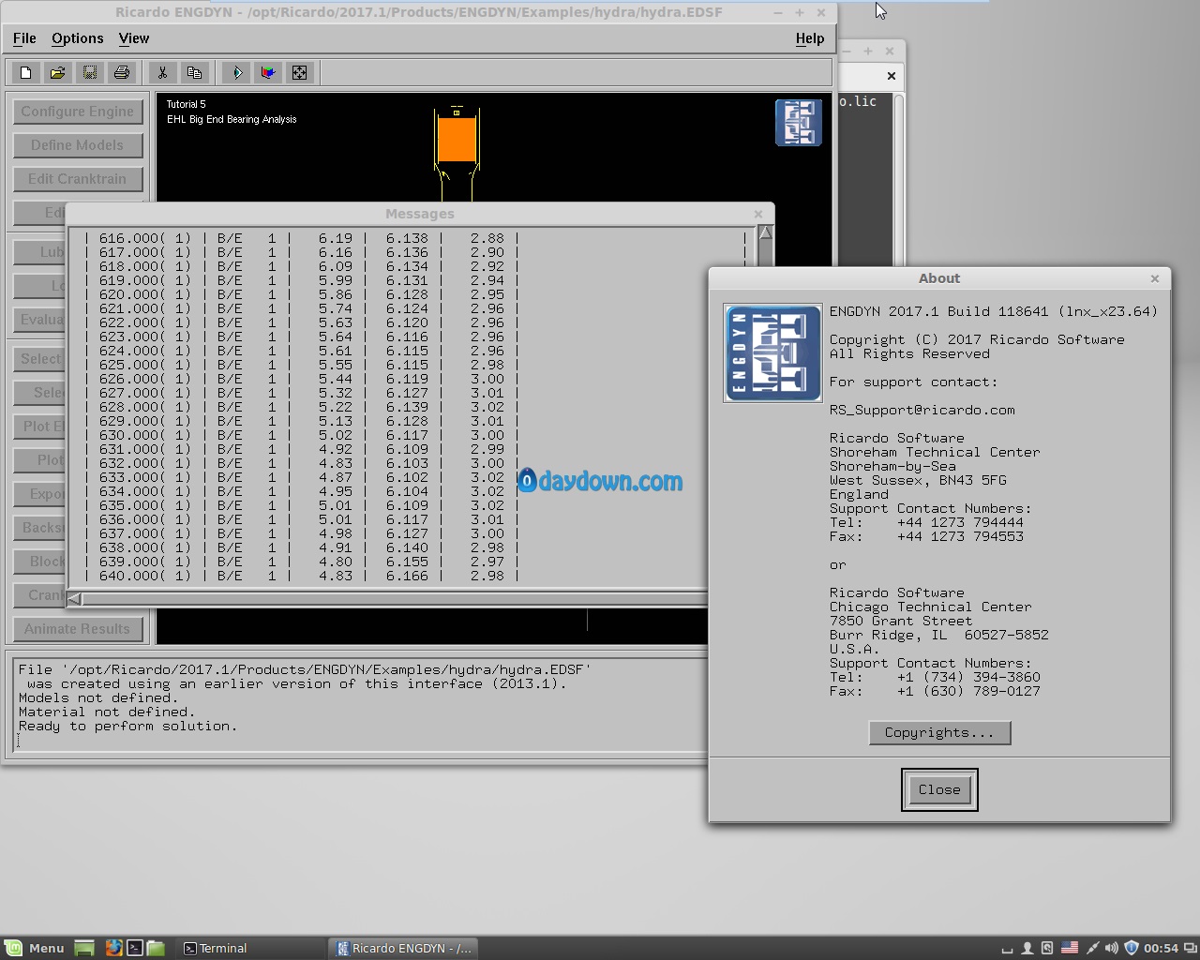This screenshot has height=960, width=1200.
Task: Click the Define Models button
Action: coord(78,145)
